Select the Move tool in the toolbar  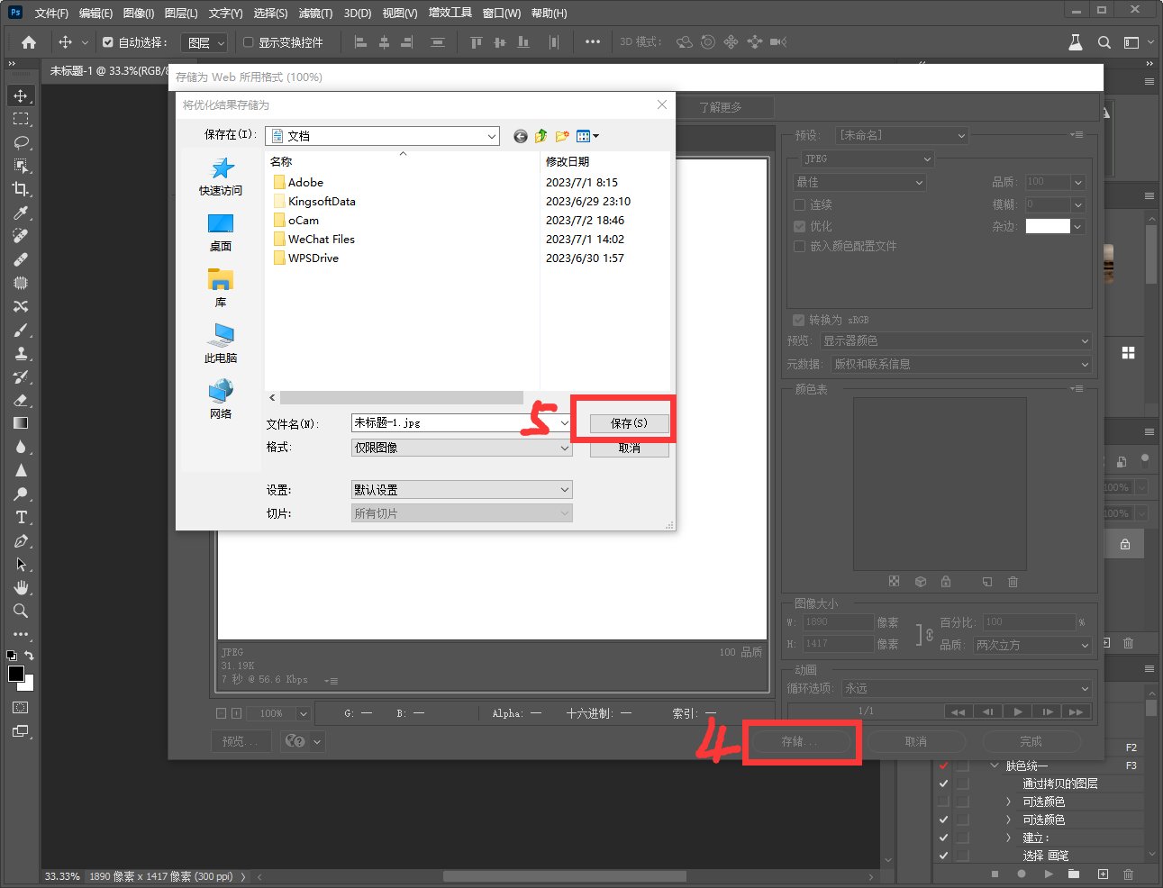pyautogui.click(x=20, y=95)
